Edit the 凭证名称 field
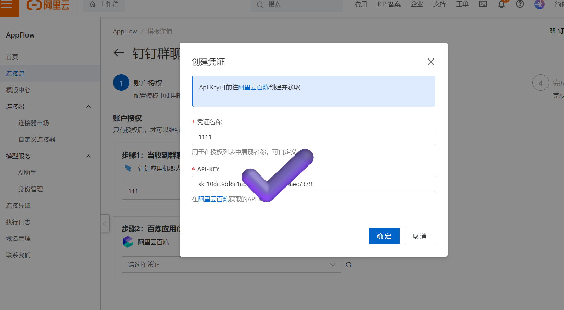 [313, 137]
